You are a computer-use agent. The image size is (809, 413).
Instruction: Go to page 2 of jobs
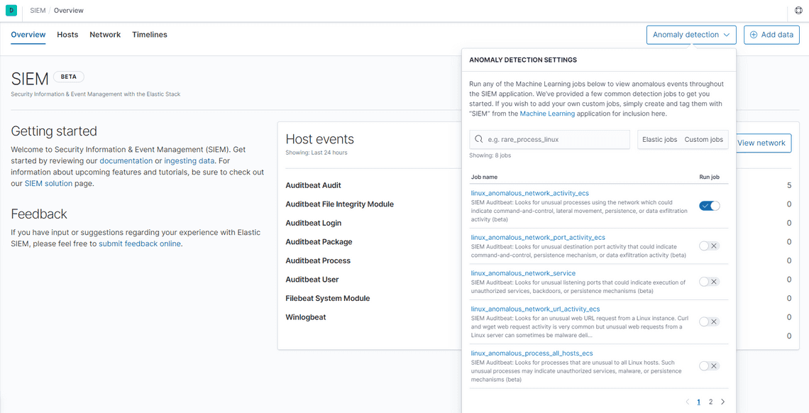tap(710, 402)
